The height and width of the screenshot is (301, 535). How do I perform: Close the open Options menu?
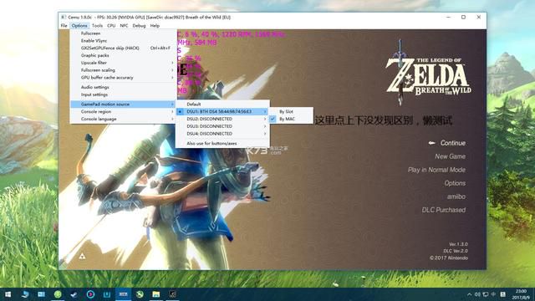79,26
